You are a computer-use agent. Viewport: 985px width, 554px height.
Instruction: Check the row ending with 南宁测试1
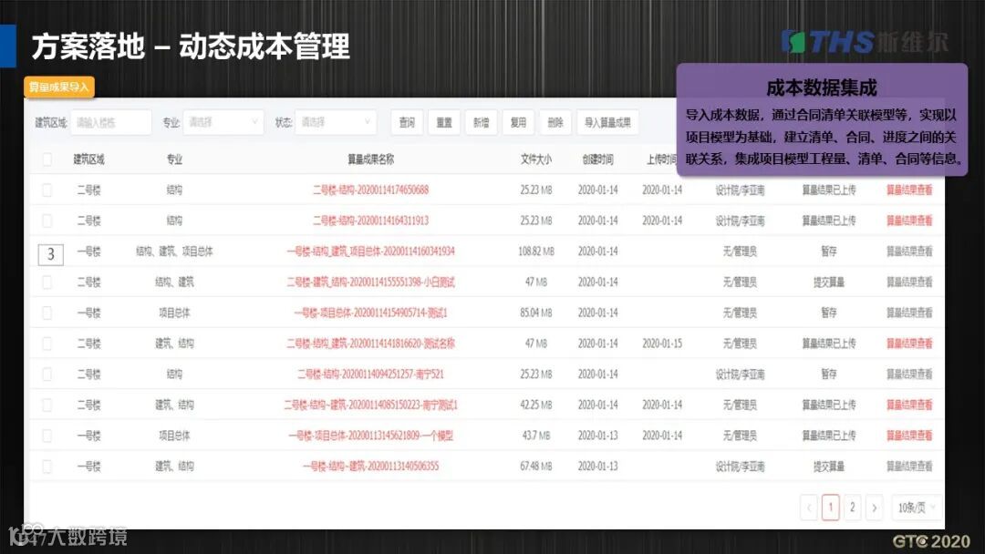tap(47, 405)
